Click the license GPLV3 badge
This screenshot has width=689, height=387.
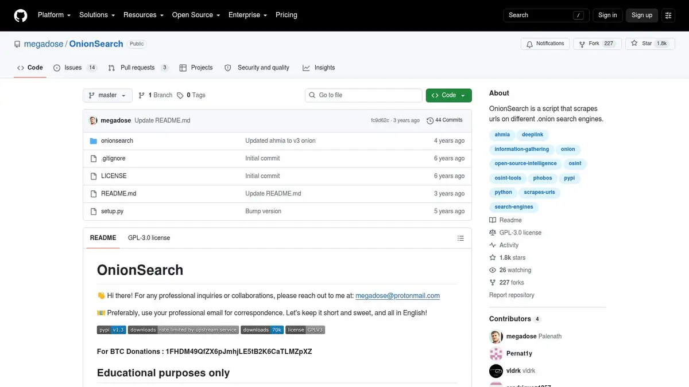tap(305, 330)
